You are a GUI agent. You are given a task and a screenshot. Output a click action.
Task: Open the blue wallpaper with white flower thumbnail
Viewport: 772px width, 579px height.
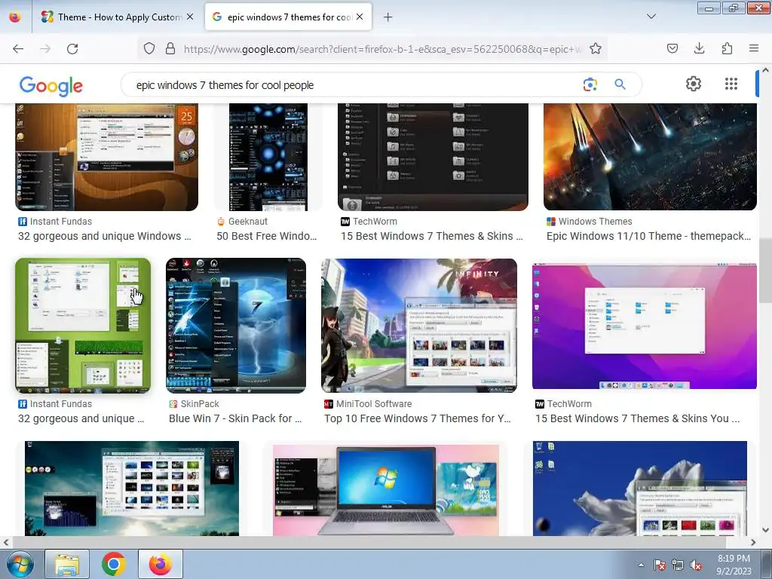pos(640,489)
